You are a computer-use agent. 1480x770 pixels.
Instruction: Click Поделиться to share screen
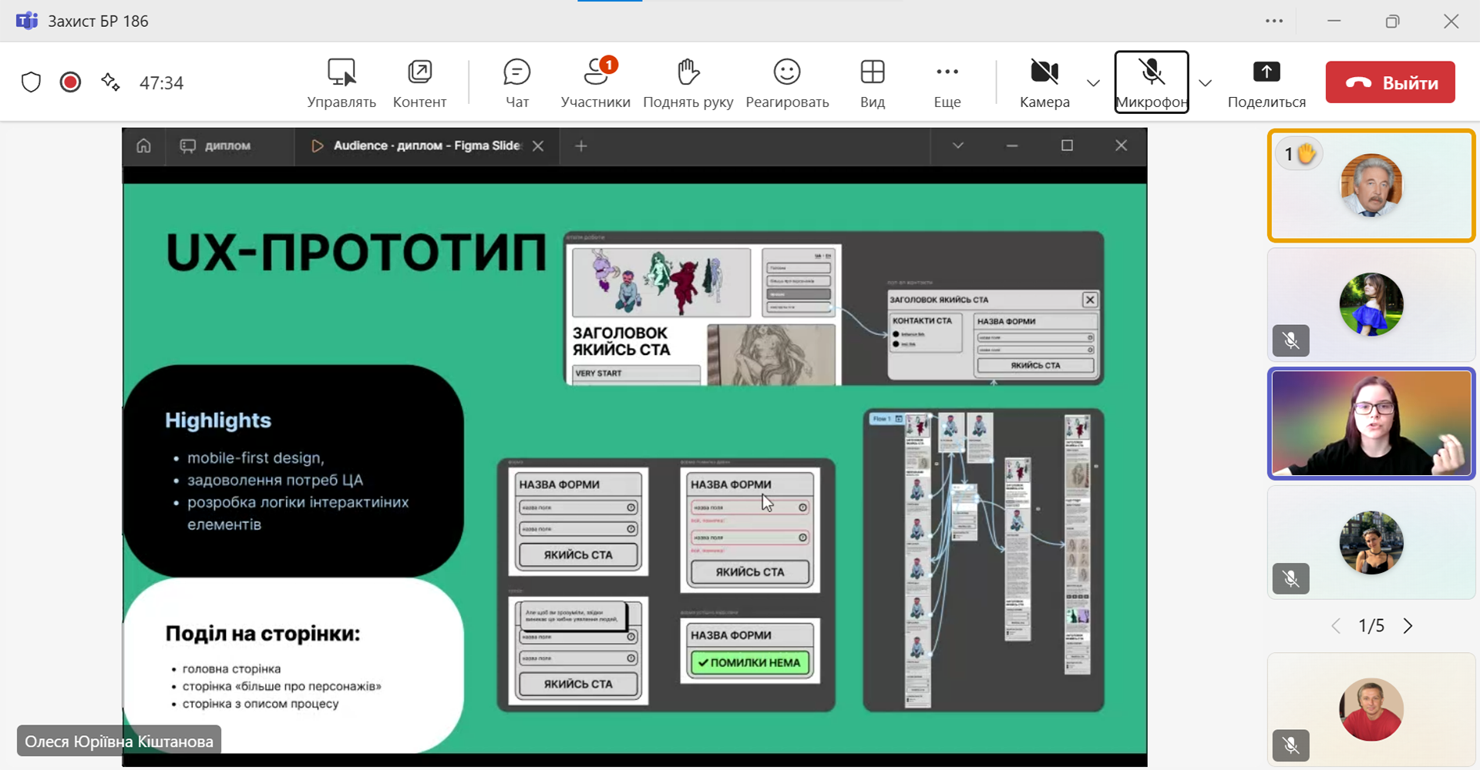[x=1266, y=82]
